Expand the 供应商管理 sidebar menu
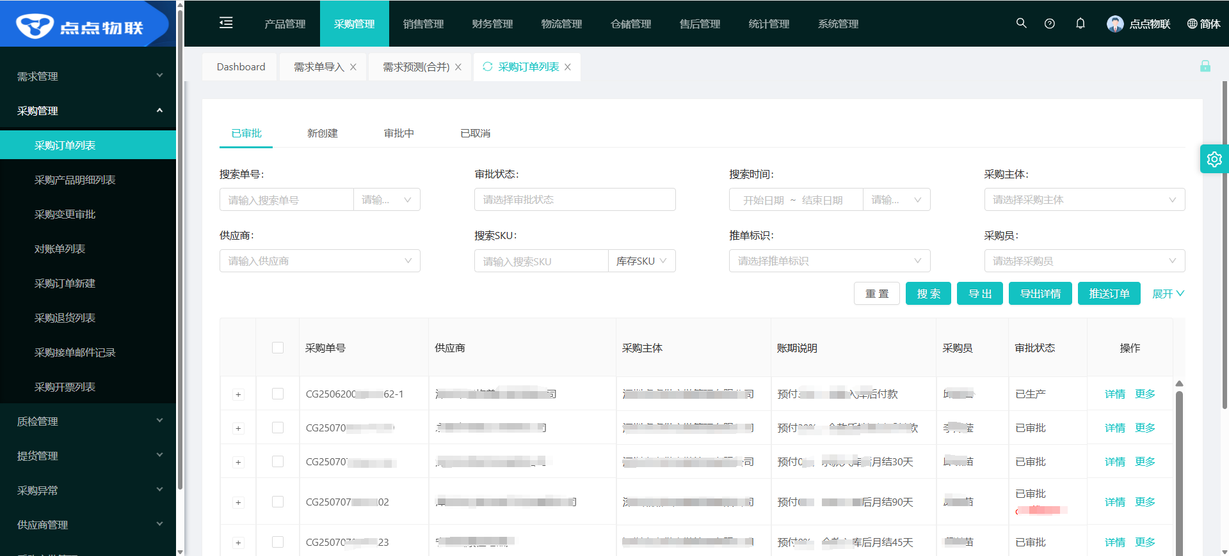 [88, 525]
